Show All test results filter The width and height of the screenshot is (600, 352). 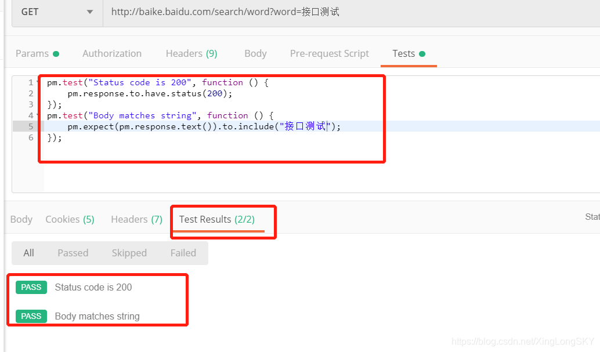(x=28, y=253)
